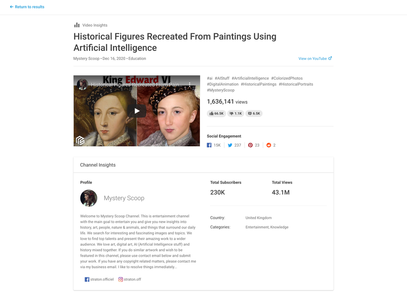Click the 6.5K comments badge
The width and height of the screenshot is (407, 294).
pyautogui.click(x=254, y=113)
